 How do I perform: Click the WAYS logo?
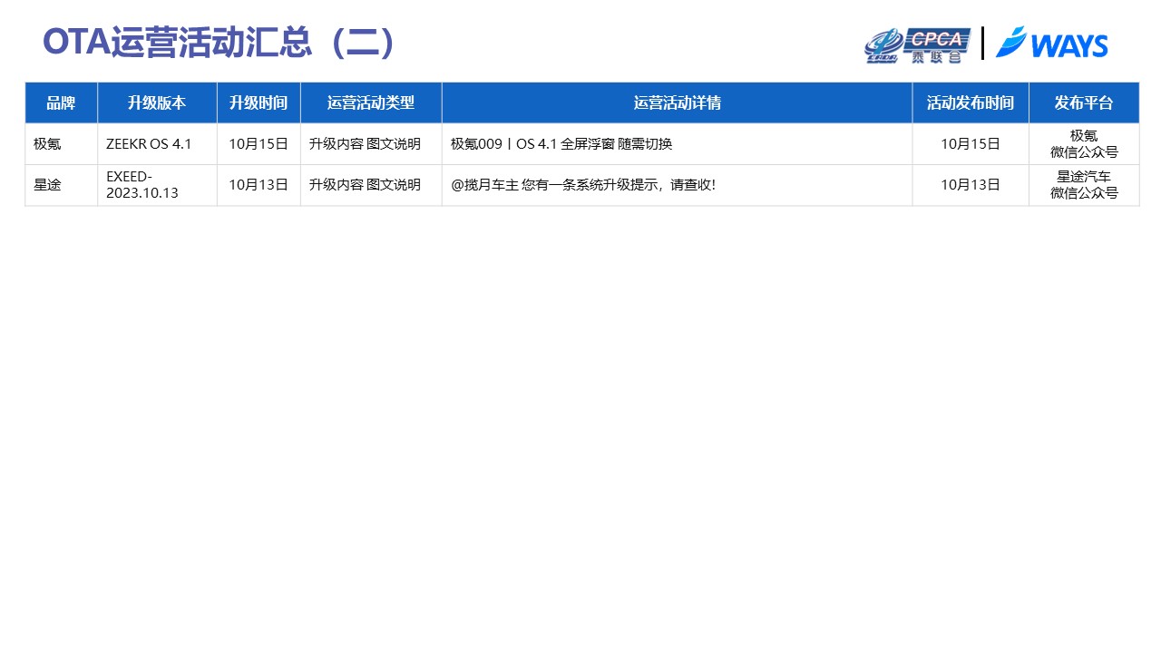[1052, 44]
